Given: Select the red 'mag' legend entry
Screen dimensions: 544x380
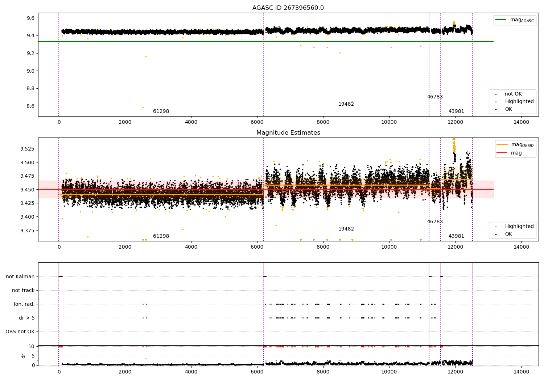Looking at the screenshot, I should point(509,153).
